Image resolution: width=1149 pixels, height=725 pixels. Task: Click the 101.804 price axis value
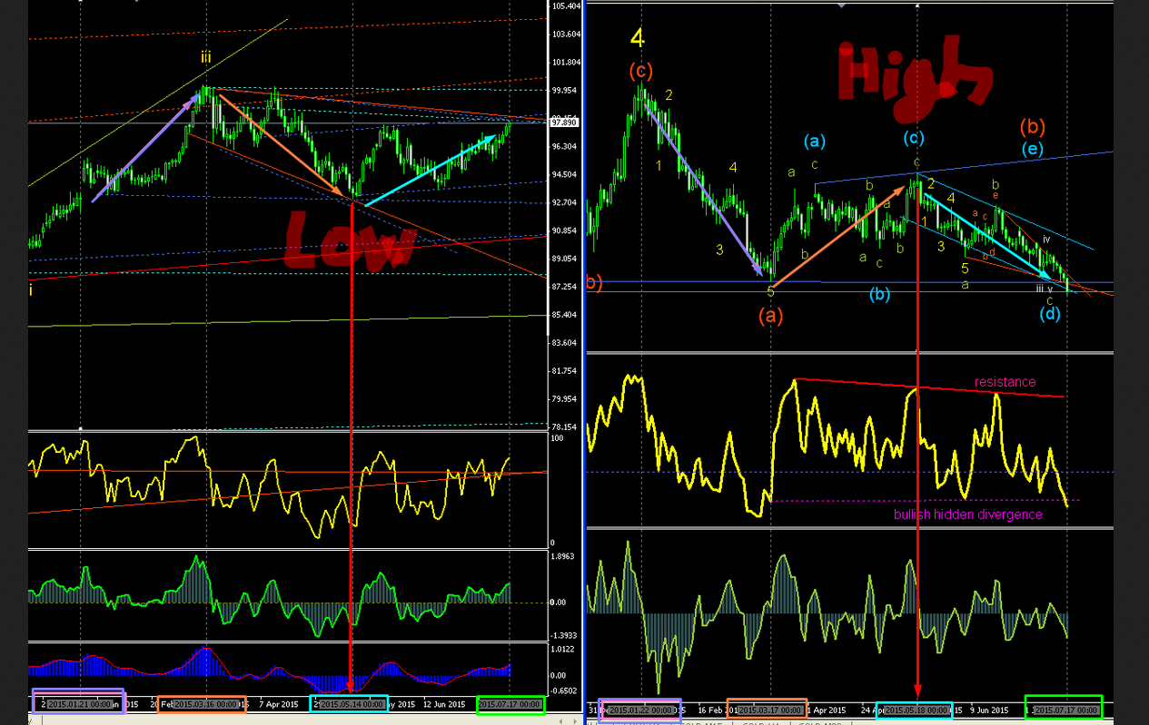pyautogui.click(x=566, y=63)
